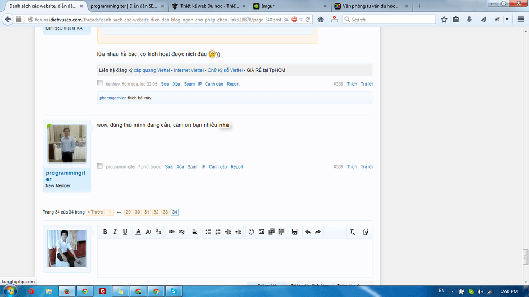Screen dimensions: 529x297
Task: Open the Firefox hamburger menu
Action: (521, 20)
